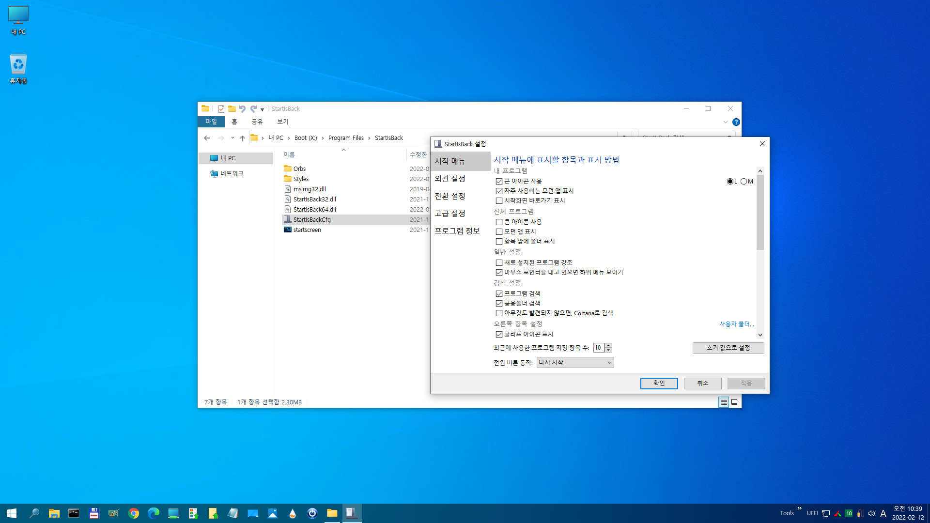The height and width of the screenshot is (523, 930).
Task: Enable 큰 아이콘 사용 under 전체 프로그램
Action: pyautogui.click(x=499, y=222)
